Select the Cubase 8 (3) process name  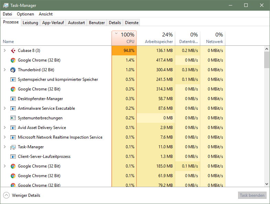click(x=29, y=51)
